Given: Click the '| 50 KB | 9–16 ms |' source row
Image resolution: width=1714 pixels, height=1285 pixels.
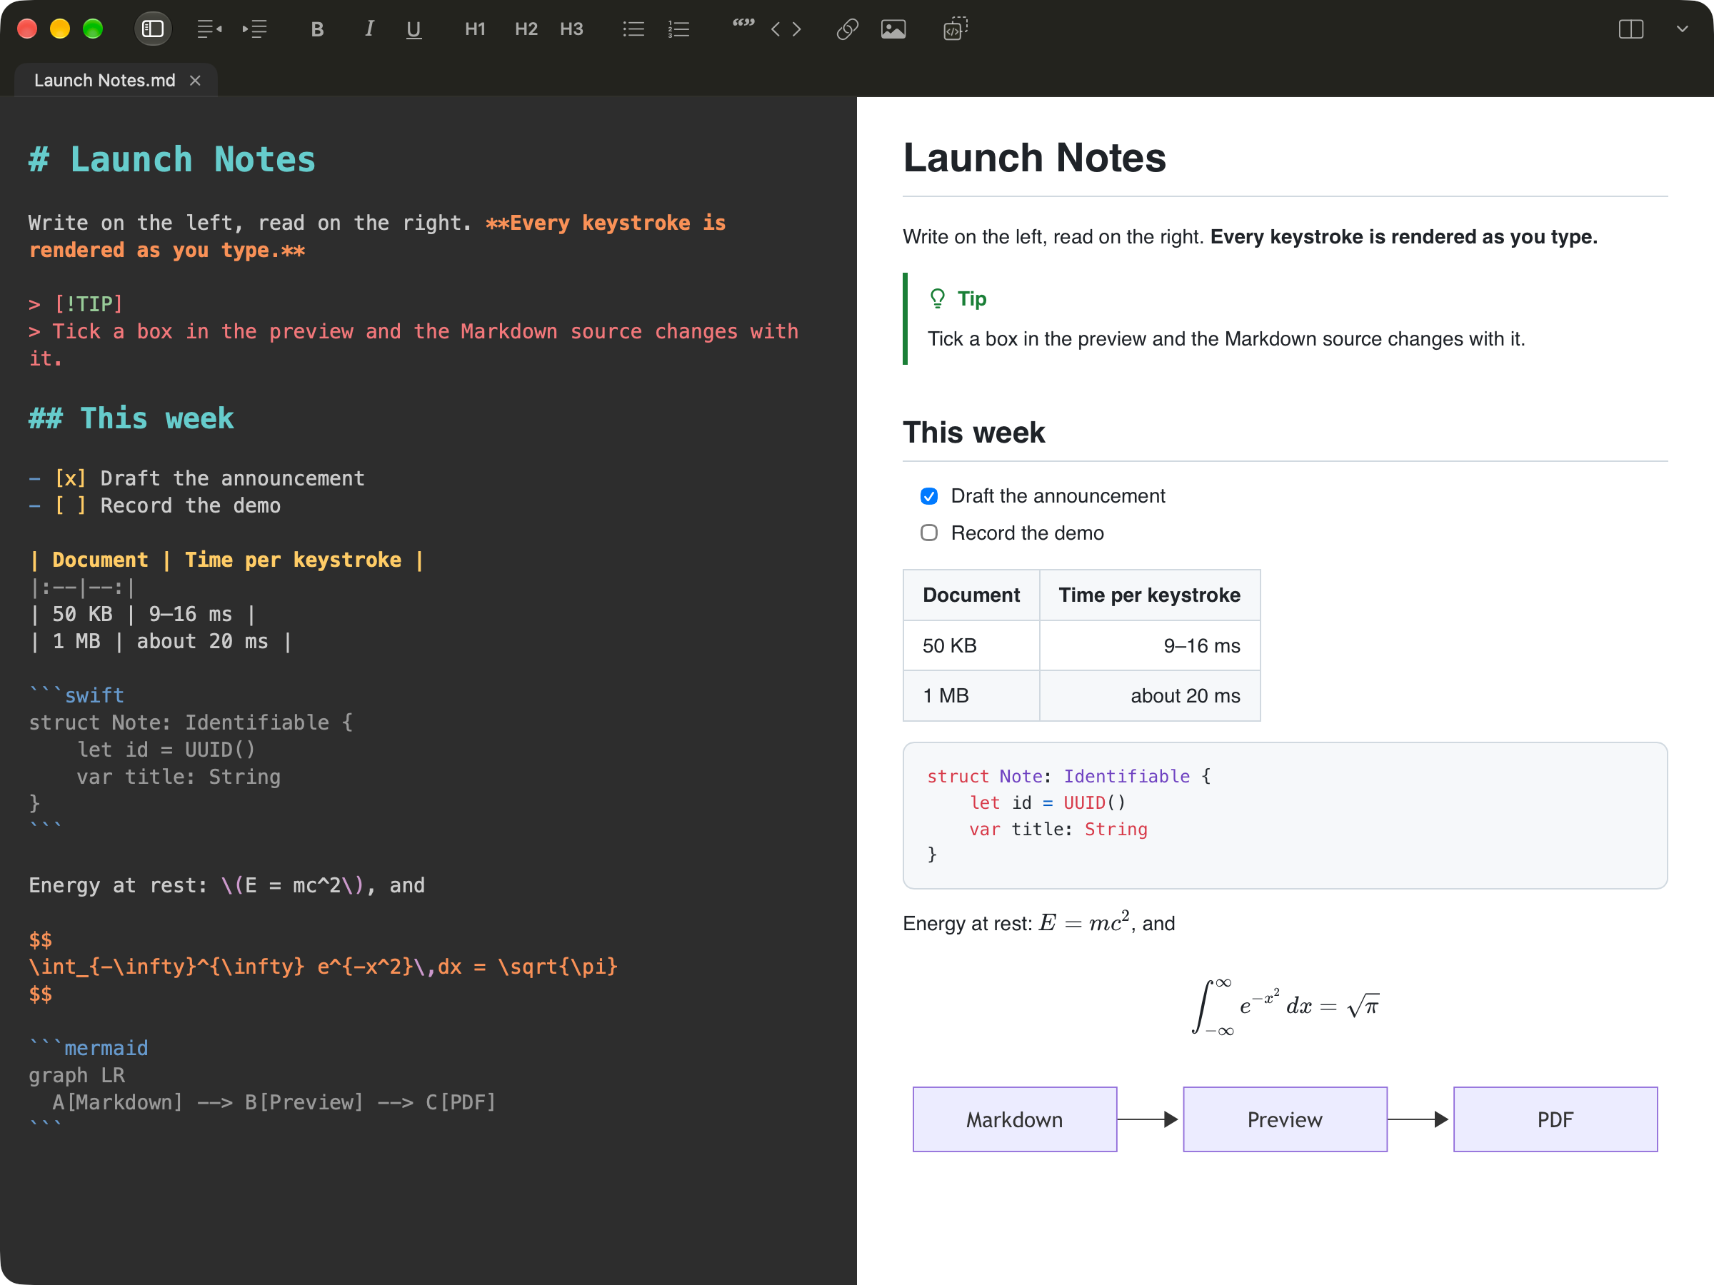Looking at the screenshot, I should pyautogui.click(x=143, y=614).
